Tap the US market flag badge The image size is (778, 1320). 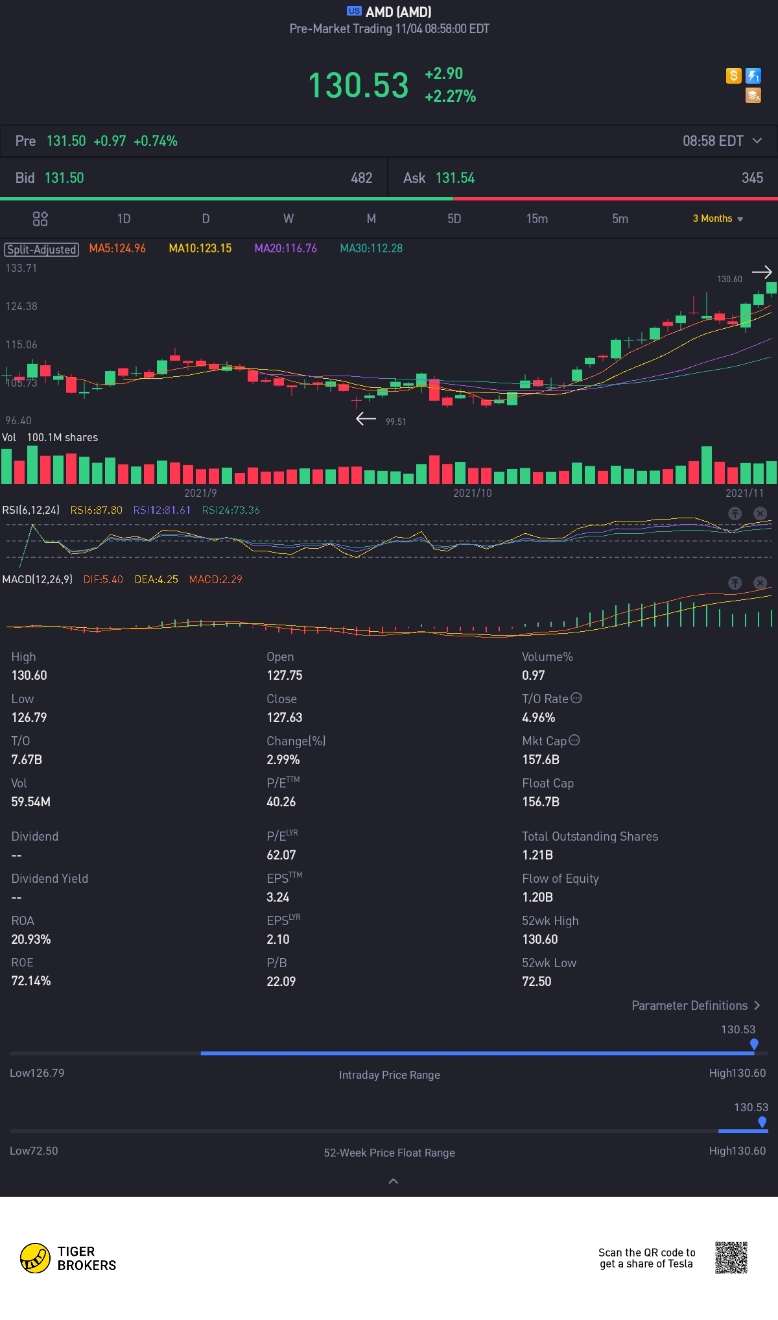[x=354, y=11]
